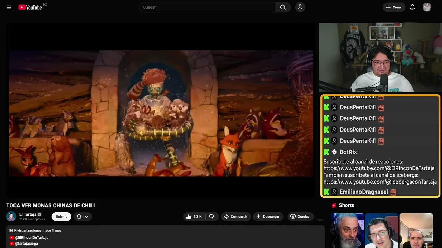Click the webcam overlay of the streamer
442x248 pixels.
[380, 58]
